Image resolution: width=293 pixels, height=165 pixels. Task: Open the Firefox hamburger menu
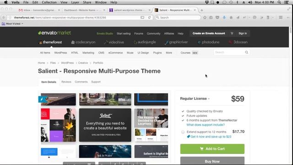tap(281, 17)
